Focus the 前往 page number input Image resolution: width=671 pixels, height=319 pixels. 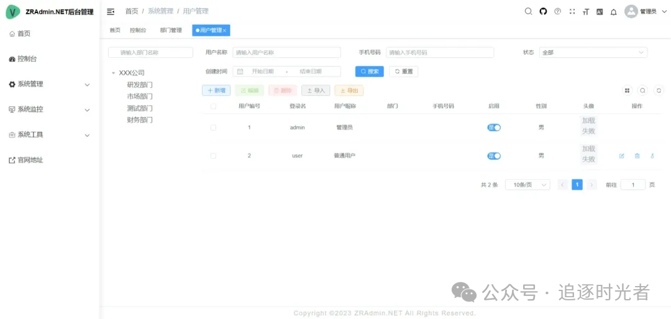[x=633, y=185]
